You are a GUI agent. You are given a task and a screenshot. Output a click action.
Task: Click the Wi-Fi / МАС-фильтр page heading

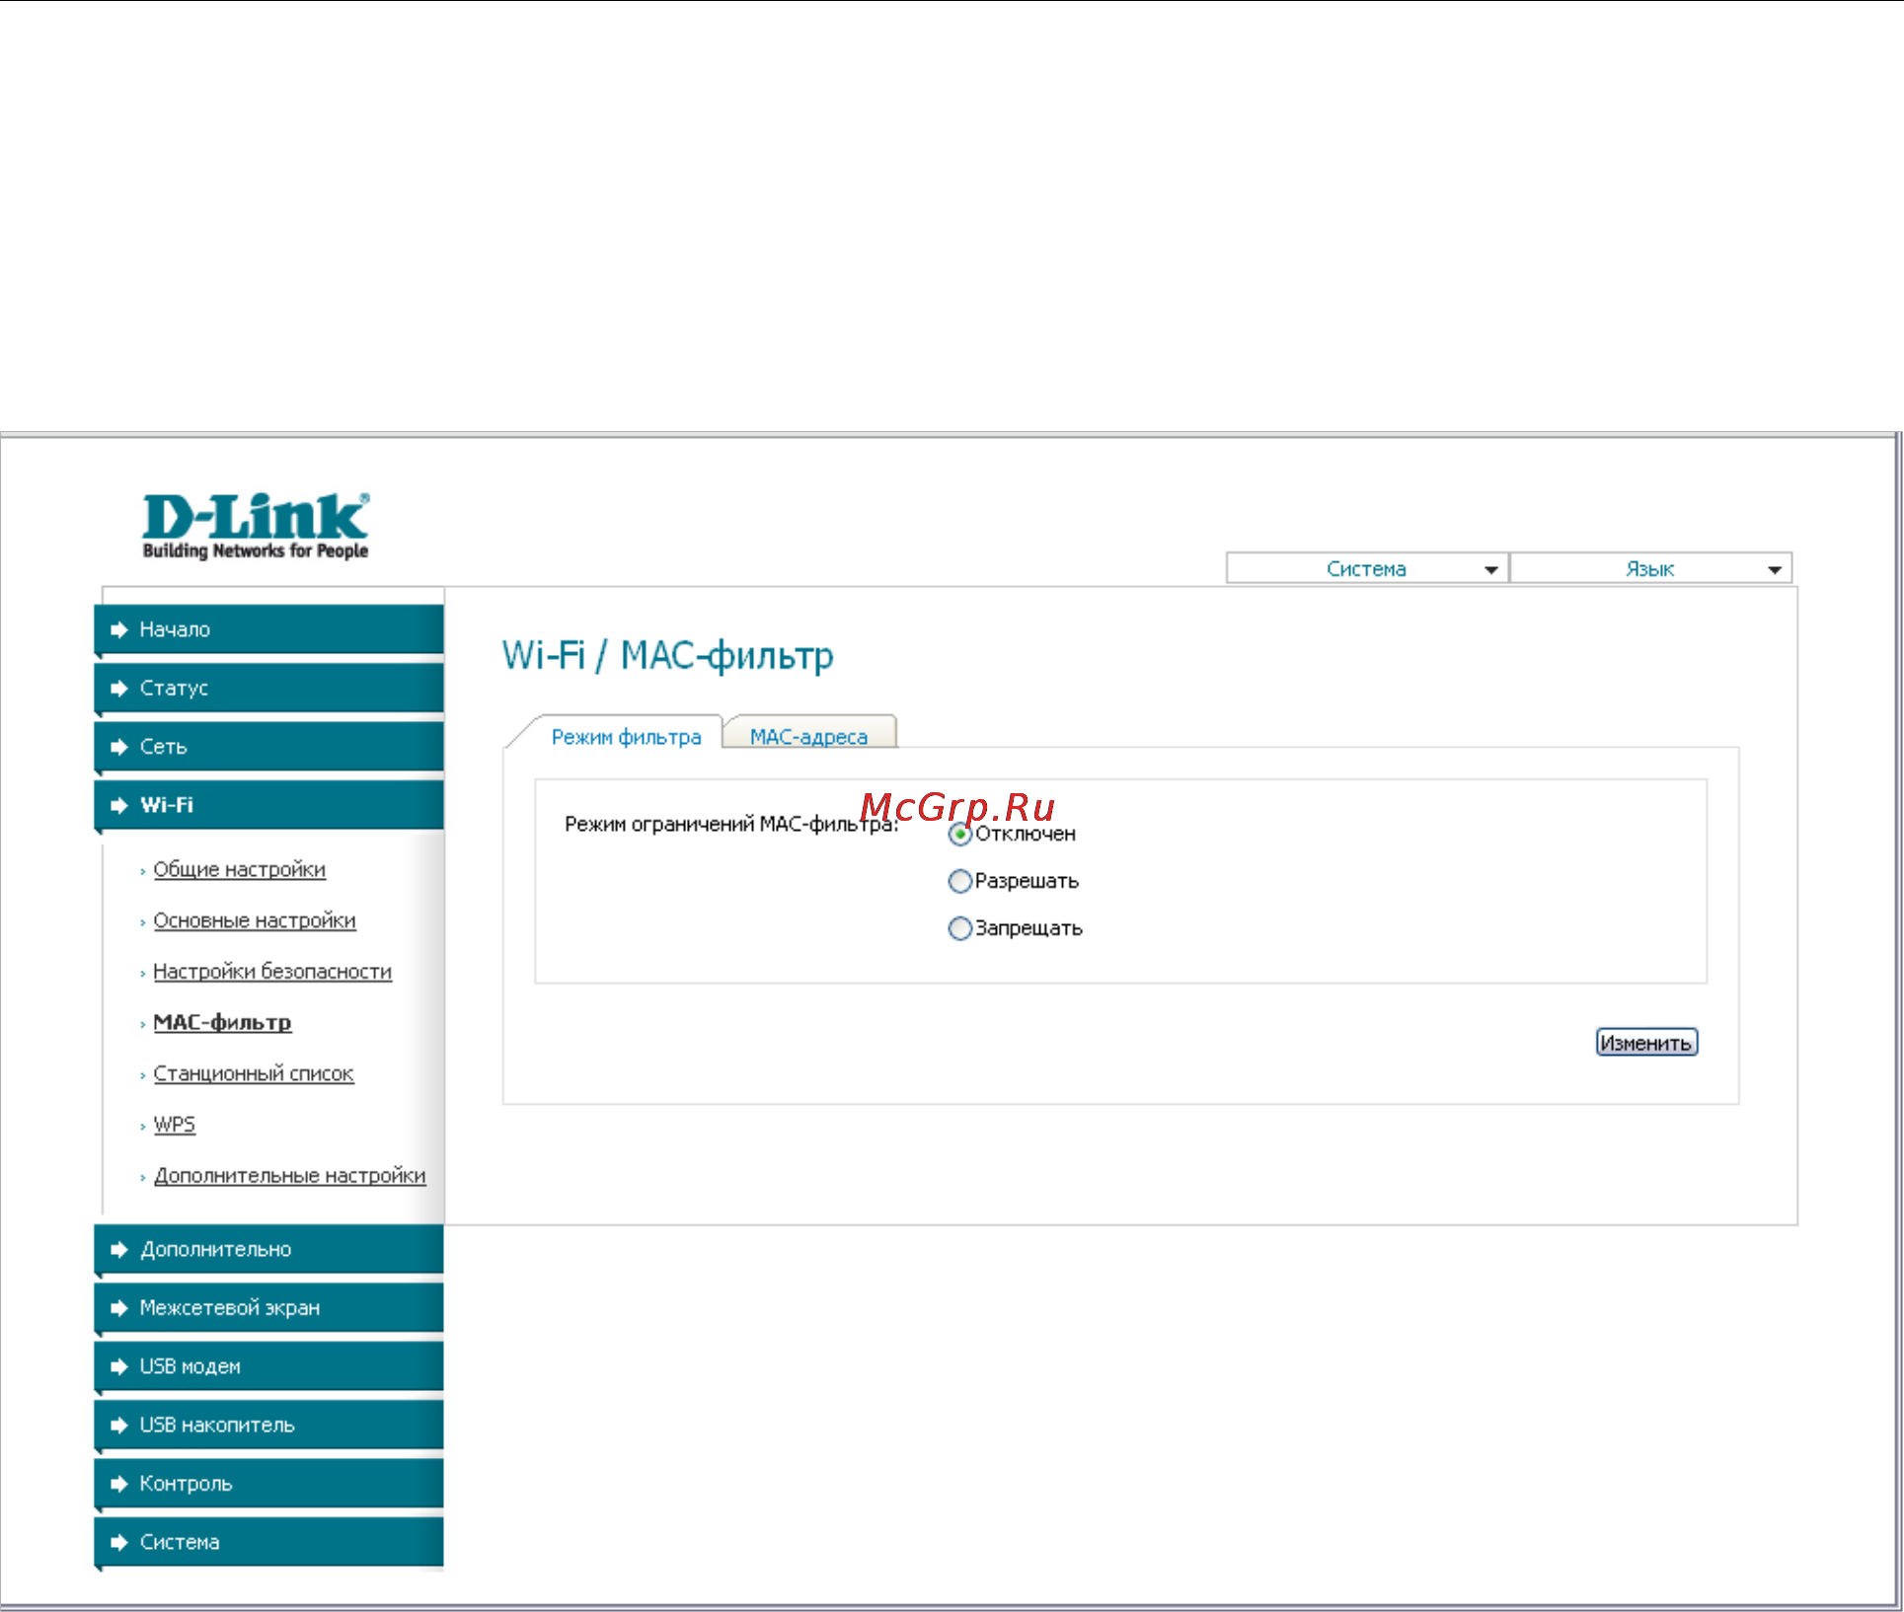[667, 656]
